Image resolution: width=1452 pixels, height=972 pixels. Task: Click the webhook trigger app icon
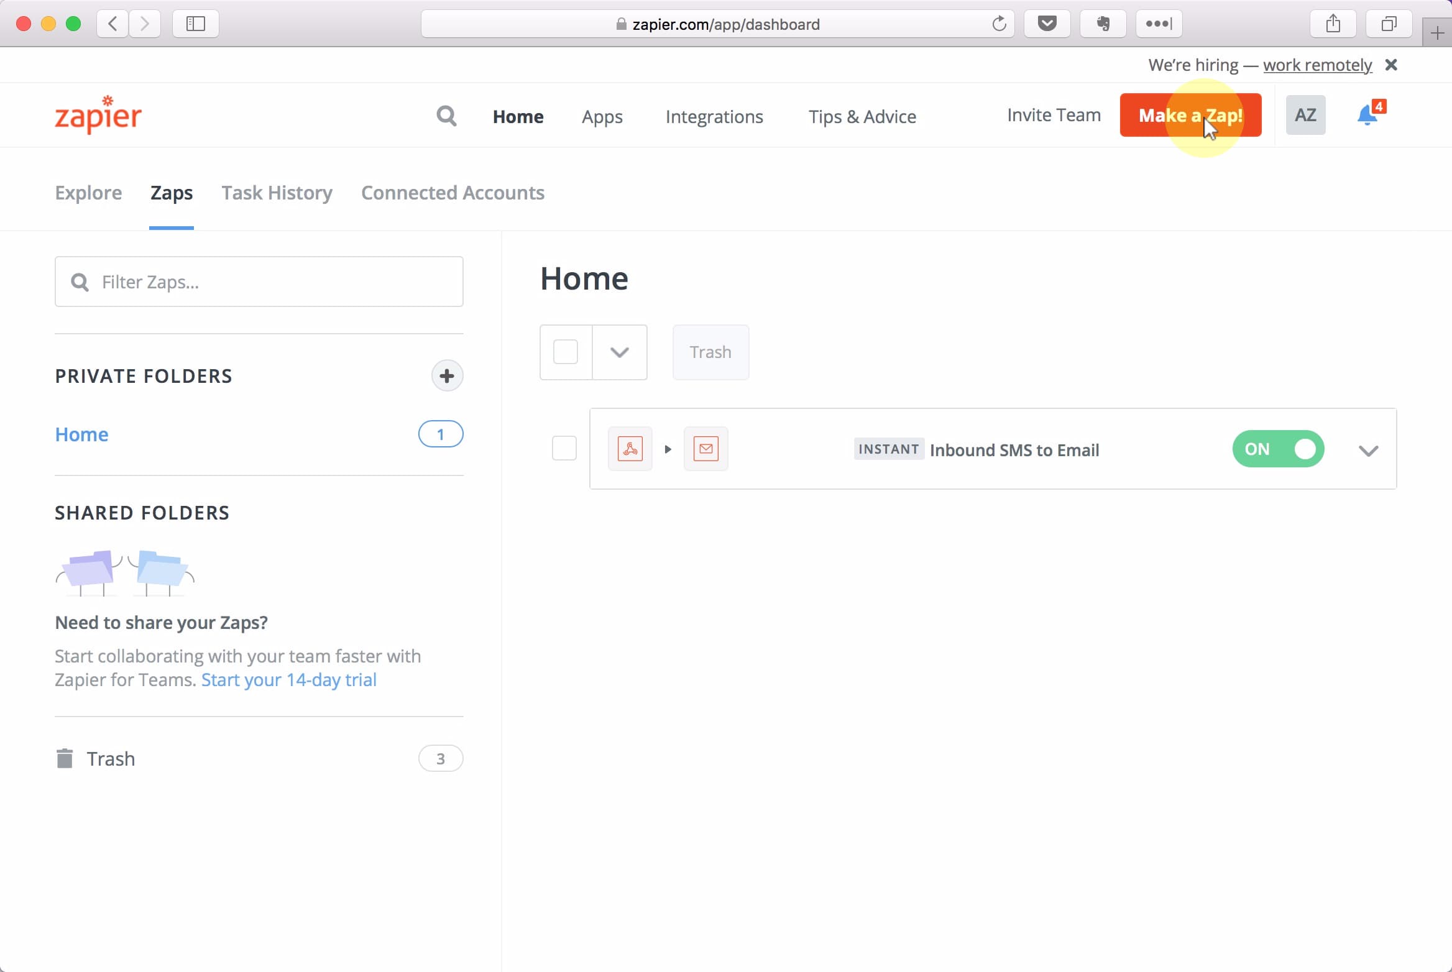pyautogui.click(x=630, y=449)
